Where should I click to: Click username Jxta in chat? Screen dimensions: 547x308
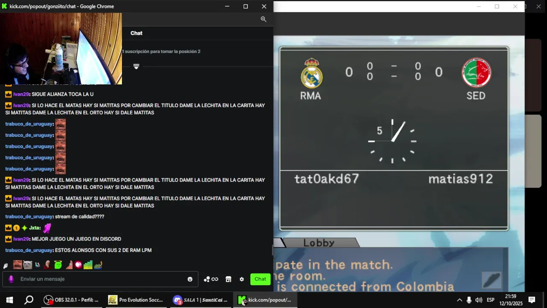34,228
